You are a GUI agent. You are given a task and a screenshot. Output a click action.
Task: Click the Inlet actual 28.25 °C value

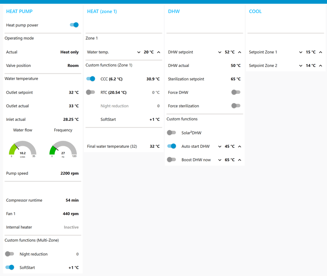pyautogui.click(x=71, y=119)
